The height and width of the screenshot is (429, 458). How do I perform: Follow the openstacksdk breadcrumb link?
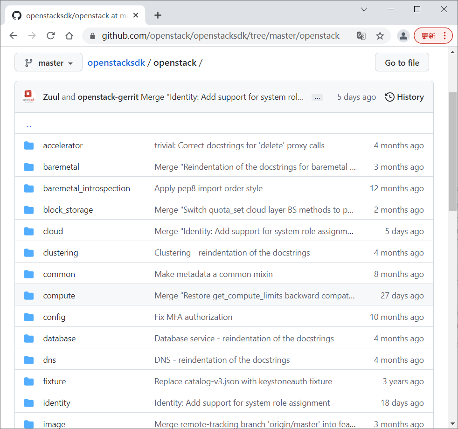116,63
